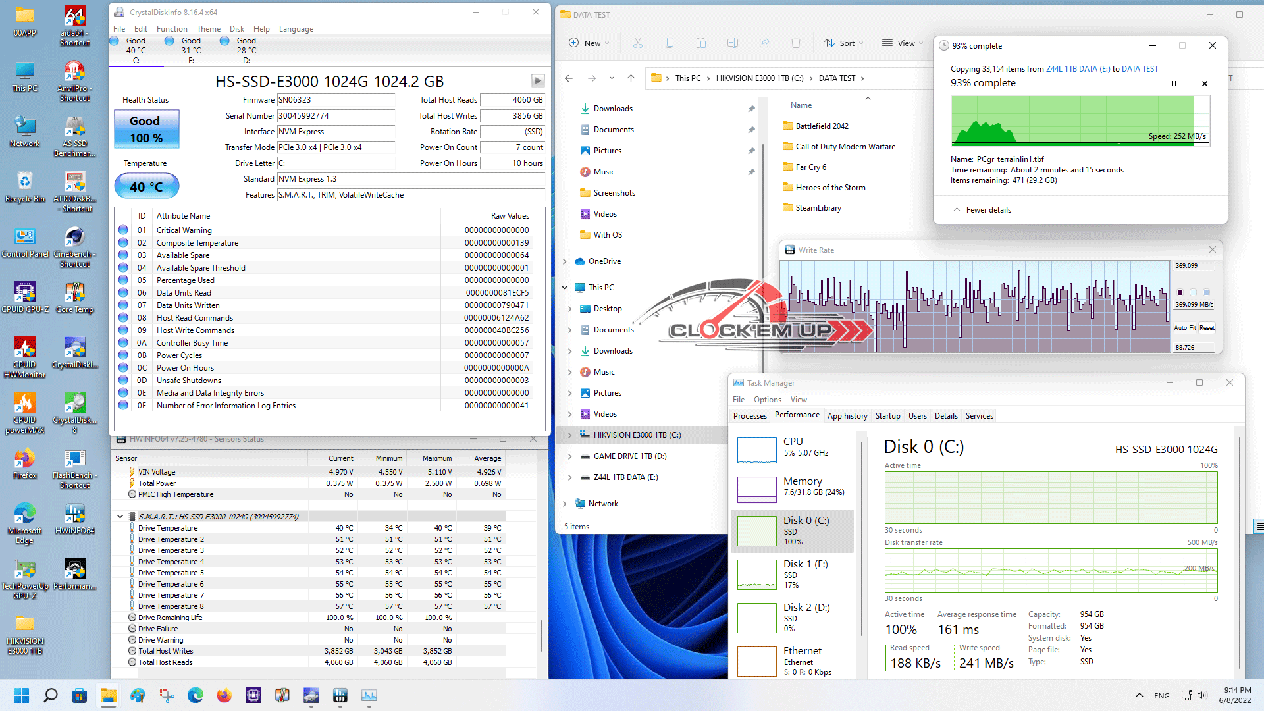
Task: Pause the file copy operation
Action: click(x=1174, y=84)
